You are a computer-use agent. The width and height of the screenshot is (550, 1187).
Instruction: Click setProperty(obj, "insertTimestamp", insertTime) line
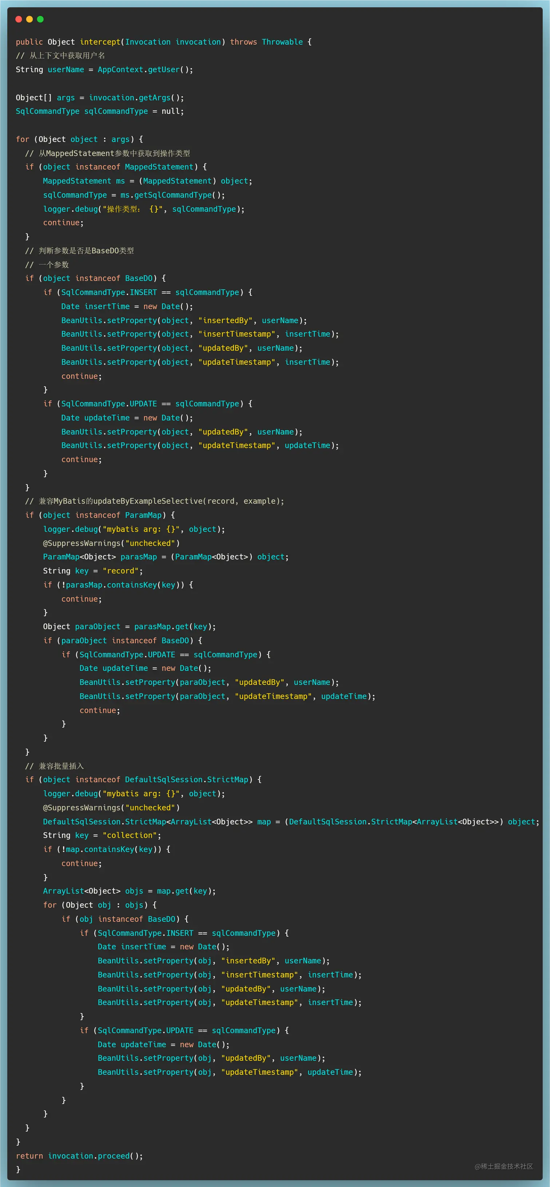pos(230,975)
